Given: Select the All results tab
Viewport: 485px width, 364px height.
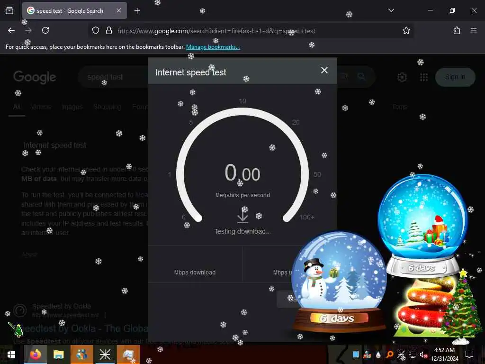Looking at the screenshot, I should pos(17,107).
